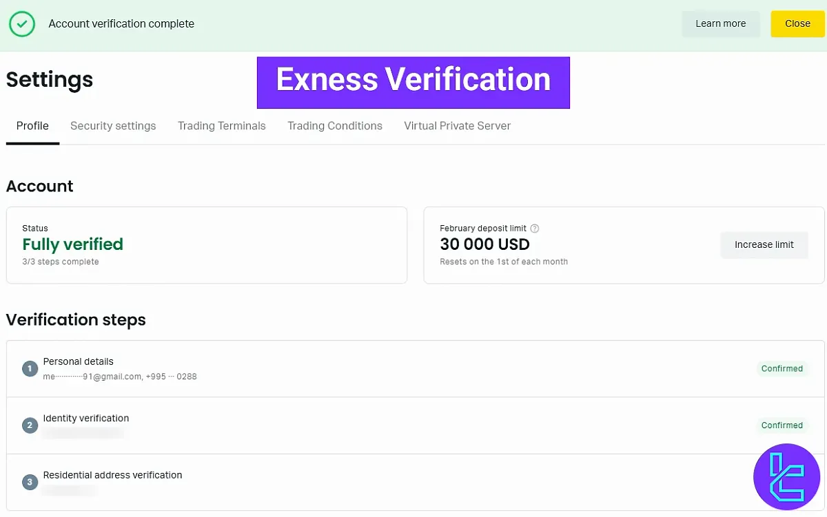Screen dimensions: 827x517
Task: Select step 1 Personal details circle icon
Action: 30,368
